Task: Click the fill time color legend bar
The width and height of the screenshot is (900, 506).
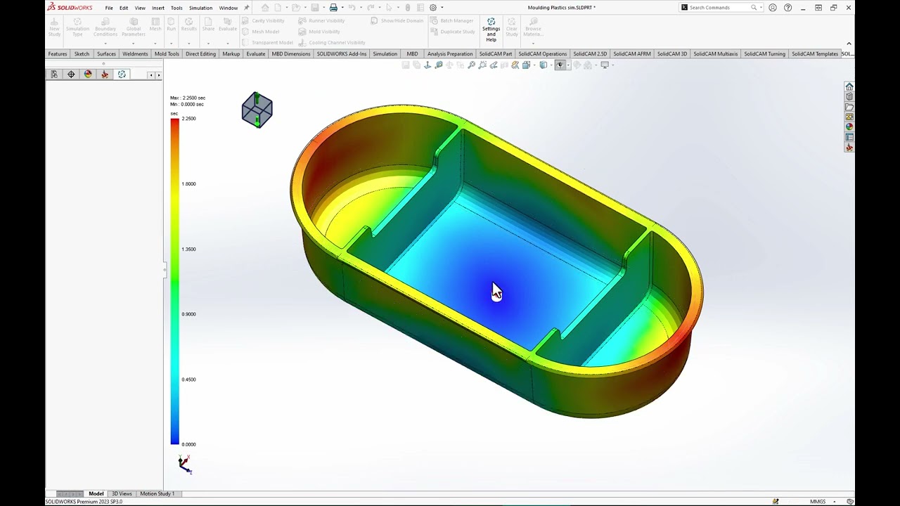Action: click(174, 281)
